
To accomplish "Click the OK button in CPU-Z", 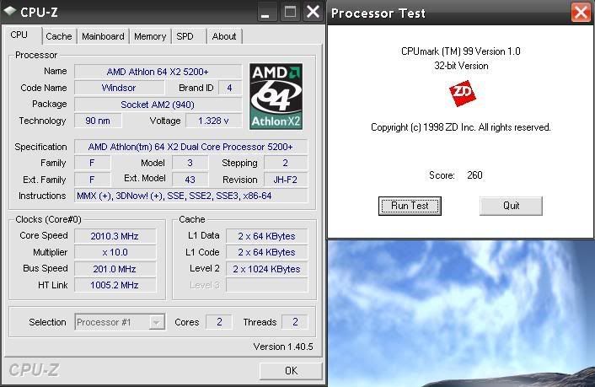I will (x=291, y=371).
